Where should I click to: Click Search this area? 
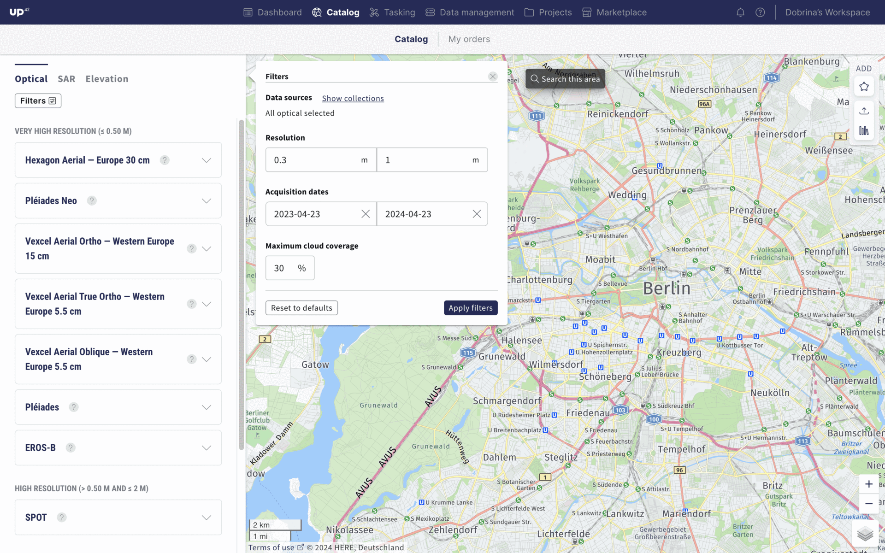coord(565,79)
